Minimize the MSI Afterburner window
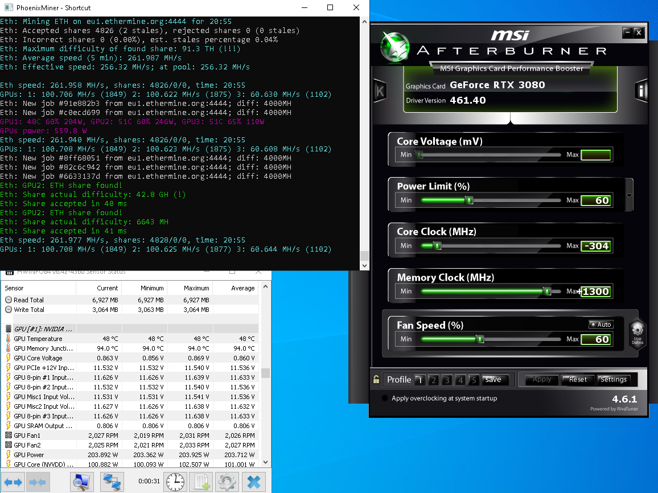The width and height of the screenshot is (658, 493). coord(628,32)
